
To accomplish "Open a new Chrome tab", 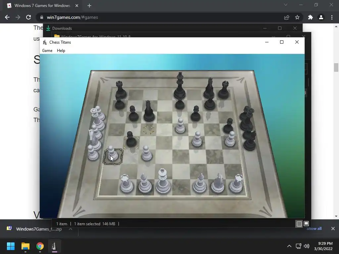I will tap(89, 6).
